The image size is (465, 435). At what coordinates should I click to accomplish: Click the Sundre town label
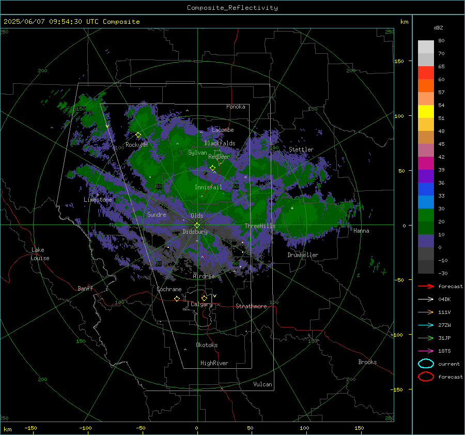click(157, 215)
